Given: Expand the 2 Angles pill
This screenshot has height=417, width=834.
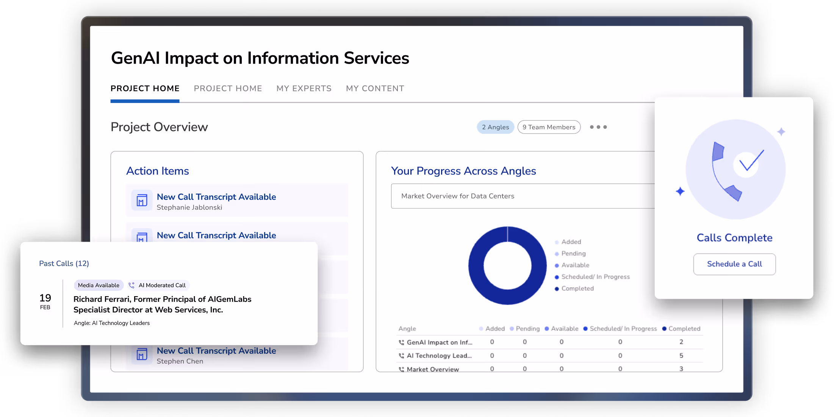Looking at the screenshot, I should click(x=495, y=127).
